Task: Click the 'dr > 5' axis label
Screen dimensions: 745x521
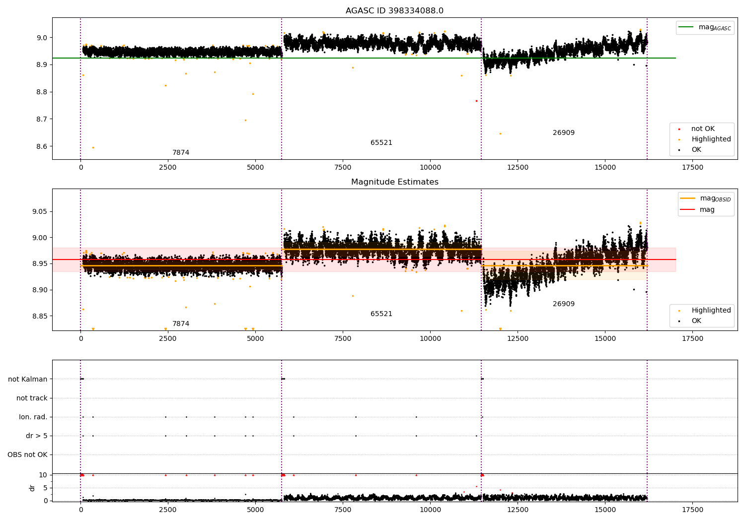Action: click(x=37, y=436)
